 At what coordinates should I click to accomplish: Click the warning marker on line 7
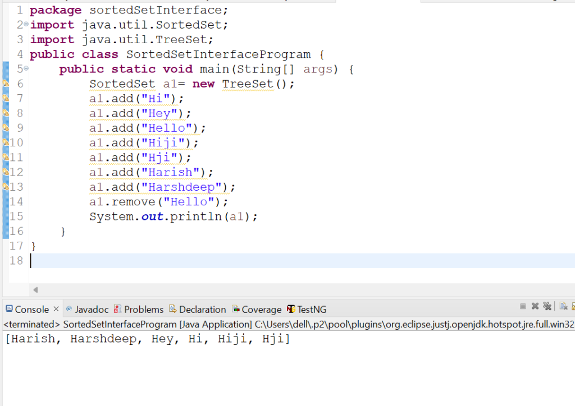6,99
